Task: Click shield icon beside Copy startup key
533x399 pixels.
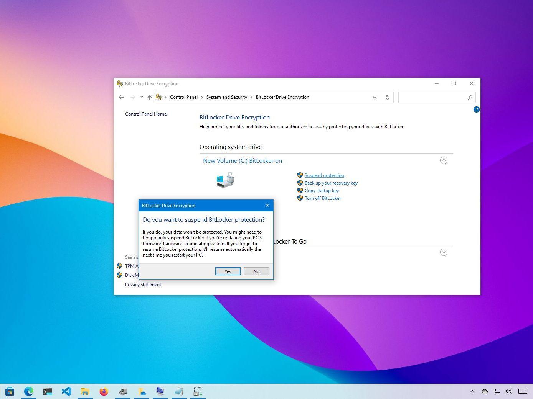Action: coord(300,191)
